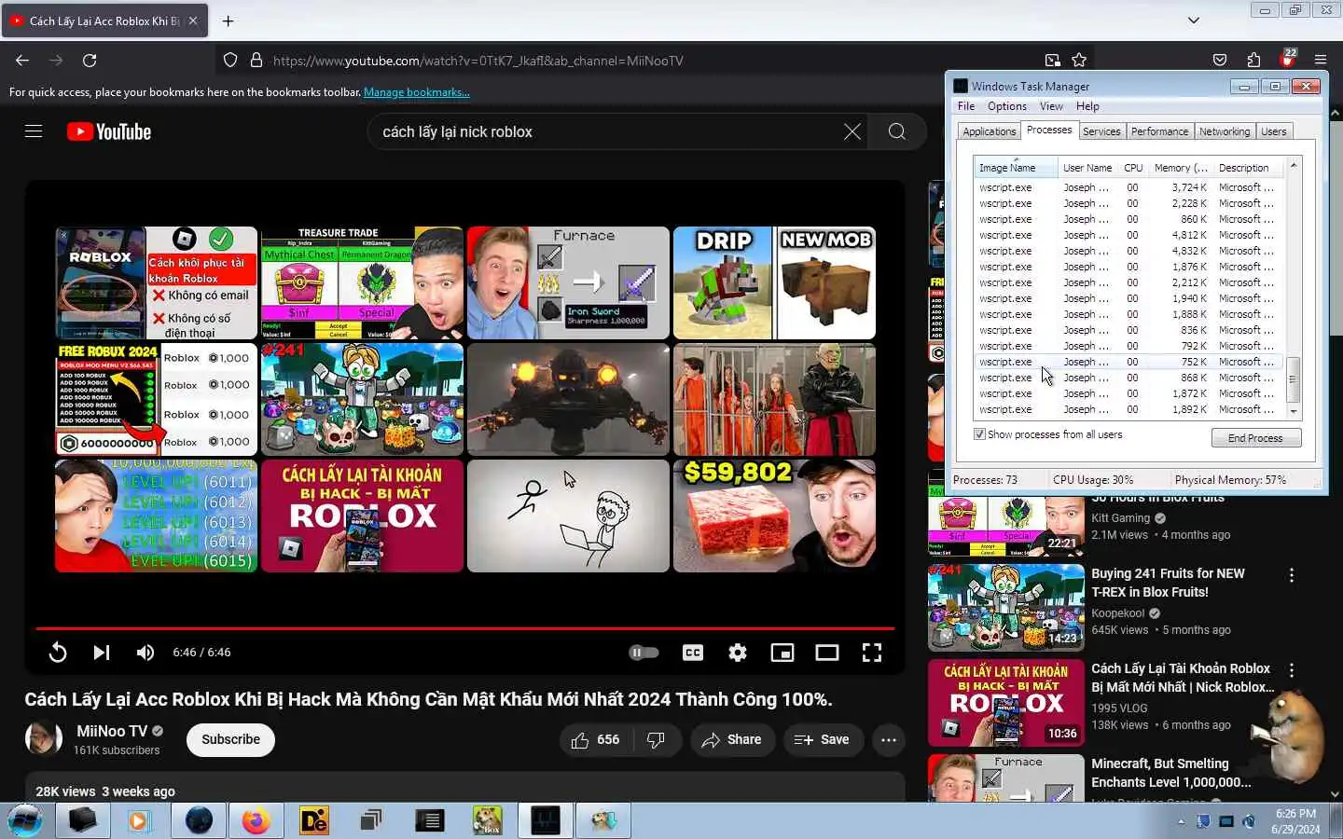
Task: Open MiiNoo TV channel avatar
Action: coord(43,738)
